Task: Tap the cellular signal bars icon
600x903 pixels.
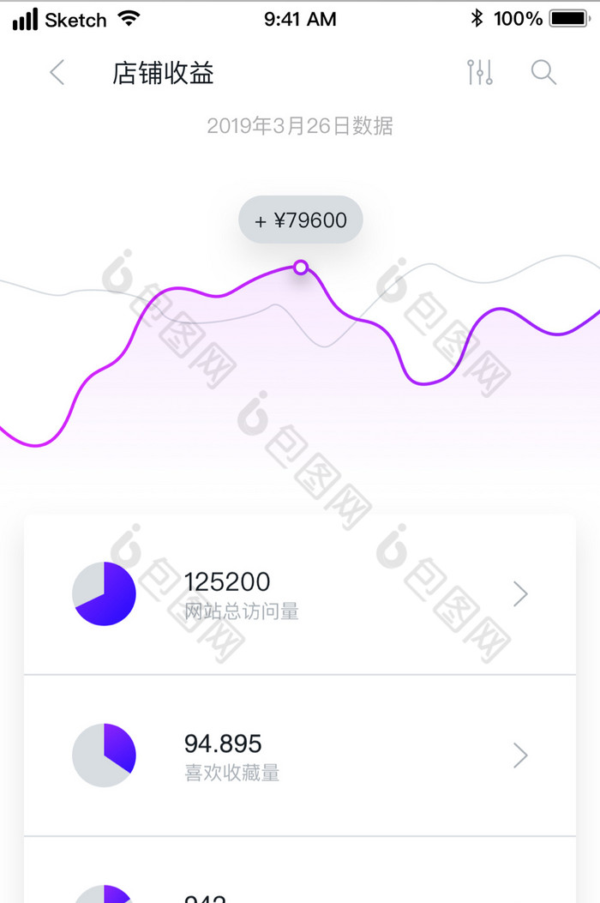Action: [25, 19]
